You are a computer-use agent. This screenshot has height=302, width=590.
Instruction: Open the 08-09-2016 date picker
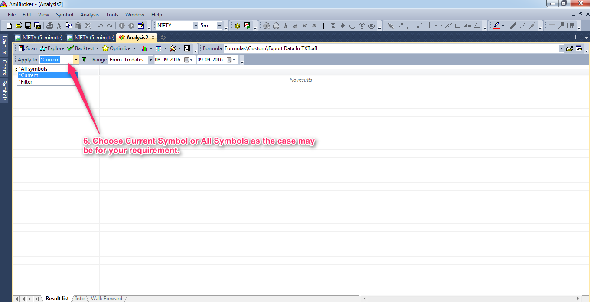pyautogui.click(x=189, y=60)
